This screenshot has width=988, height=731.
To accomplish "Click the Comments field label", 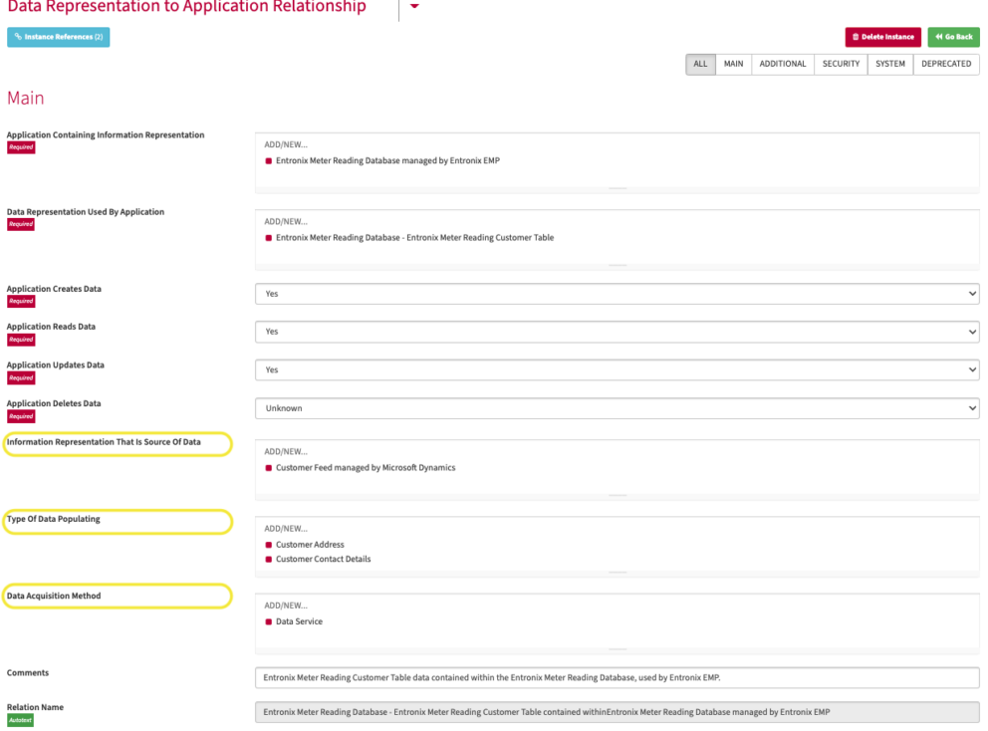I will pyautogui.click(x=28, y=673).
